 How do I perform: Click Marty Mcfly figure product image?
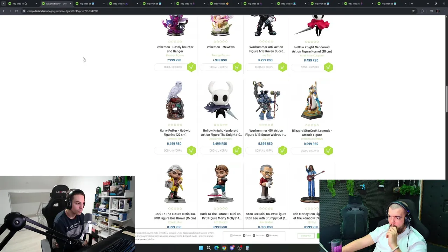[x=220, y=184]
